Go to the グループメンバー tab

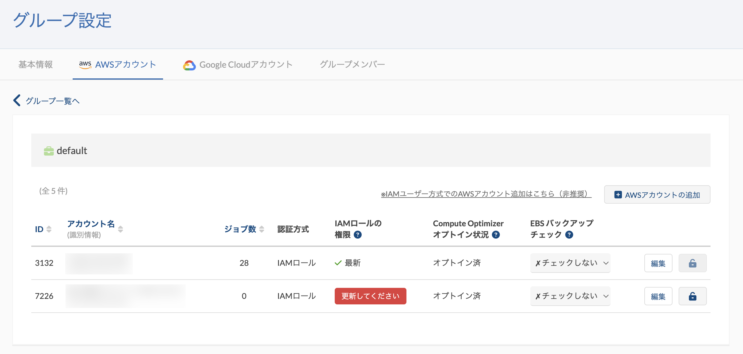[352, 65]
